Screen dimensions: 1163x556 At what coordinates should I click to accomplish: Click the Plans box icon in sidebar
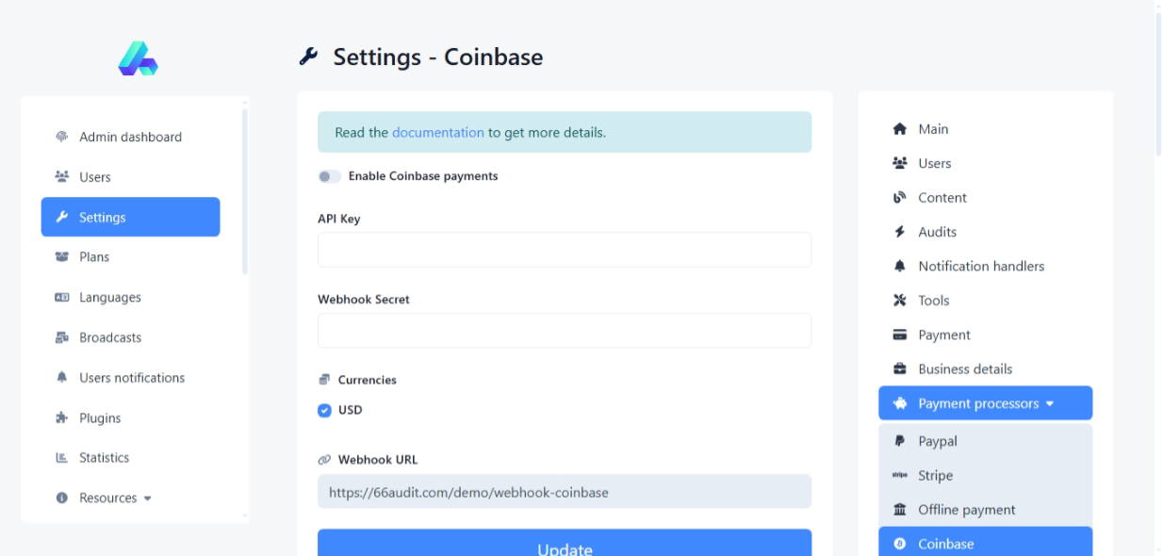pos(62,257)
